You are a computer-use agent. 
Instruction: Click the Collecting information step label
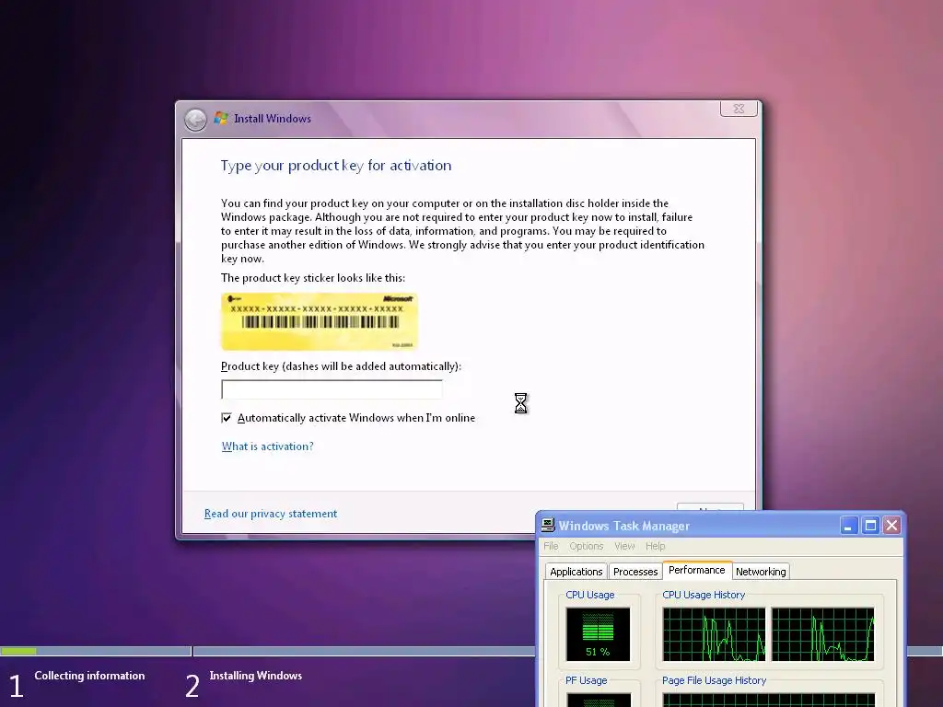pos(89,675)
